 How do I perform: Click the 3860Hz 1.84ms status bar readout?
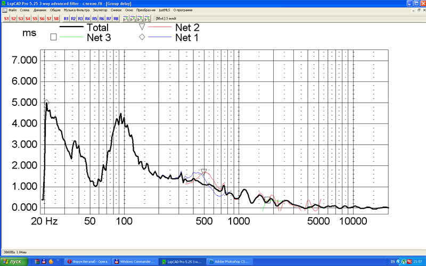click(15, 252)
